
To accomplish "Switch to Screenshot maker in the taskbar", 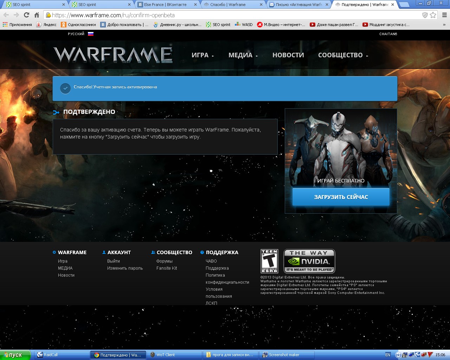I will point(287,355).
